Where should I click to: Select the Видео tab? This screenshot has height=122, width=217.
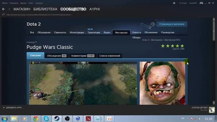[x=107, y=33]
